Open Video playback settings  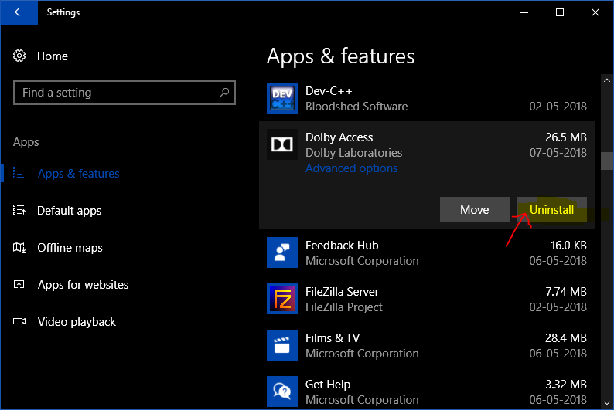pos(77,322)
